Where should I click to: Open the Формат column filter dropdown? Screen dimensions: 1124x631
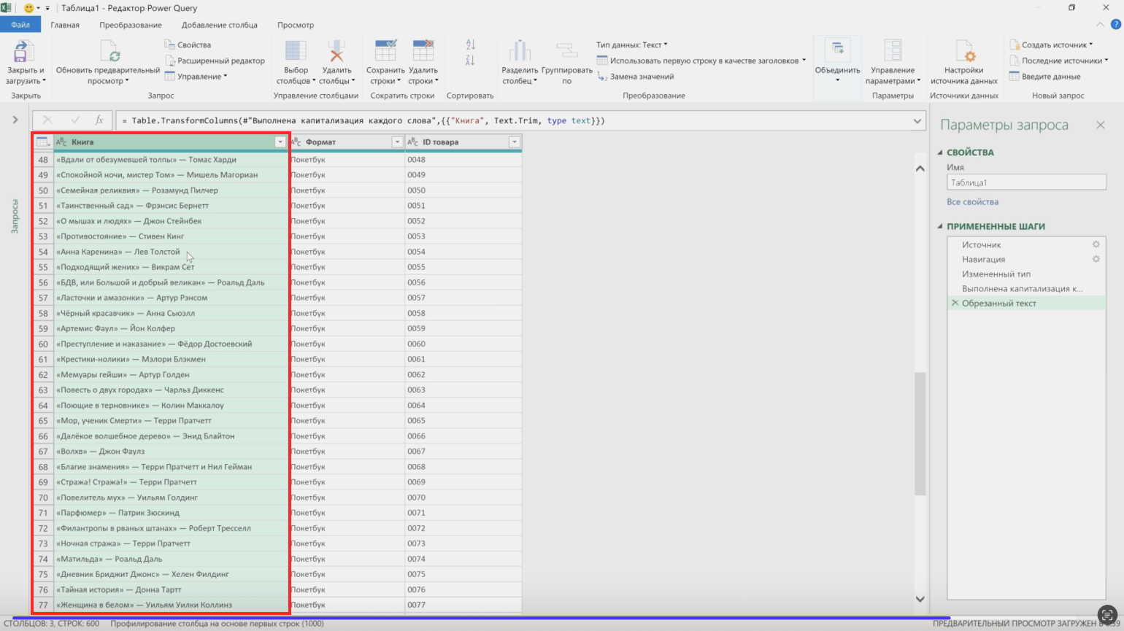(397, 142)
